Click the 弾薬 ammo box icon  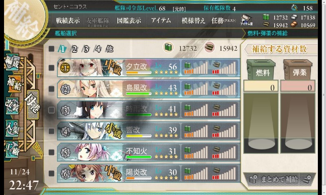tap(298, 69)
